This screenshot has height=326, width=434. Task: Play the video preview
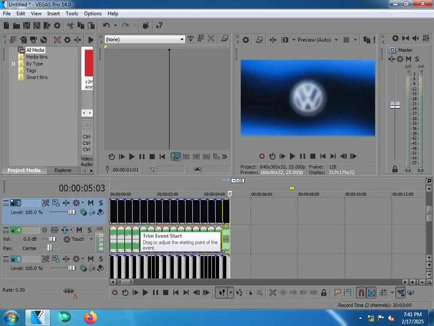pos(292,156)
